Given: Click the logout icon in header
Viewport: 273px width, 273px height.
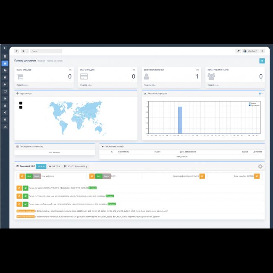Looking at the screenshot, I should tap(262, 51).
